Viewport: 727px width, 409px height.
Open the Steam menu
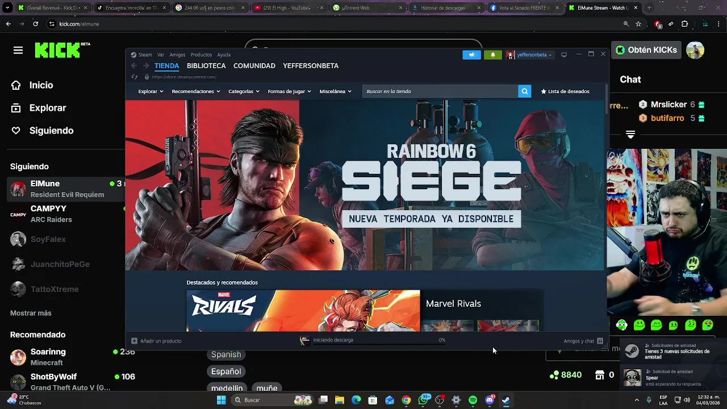[141, 55]
